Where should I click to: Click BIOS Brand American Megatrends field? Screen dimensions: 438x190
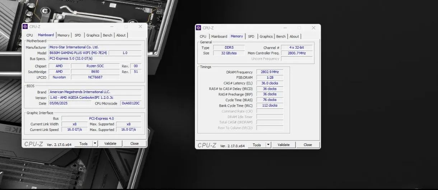(95, 92)
